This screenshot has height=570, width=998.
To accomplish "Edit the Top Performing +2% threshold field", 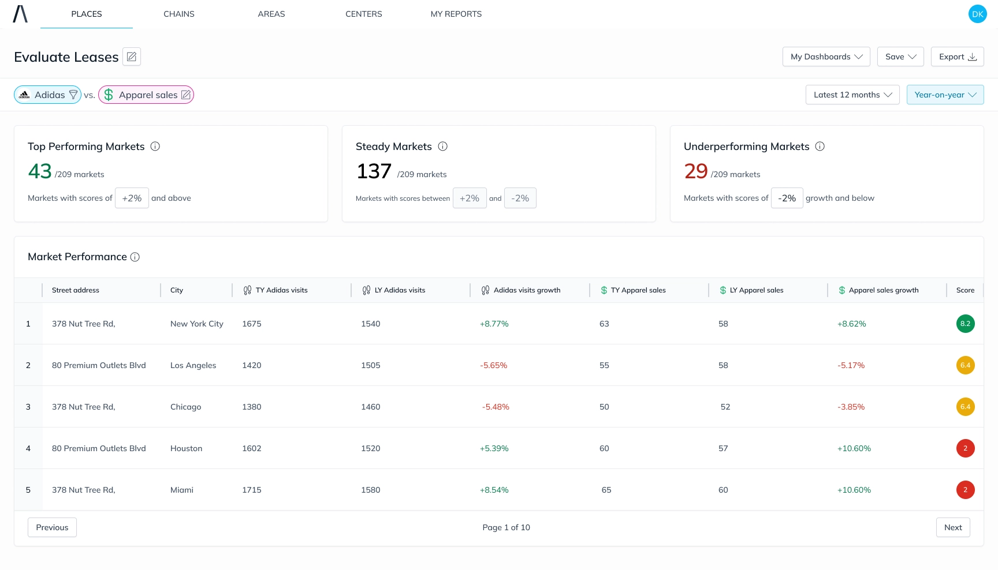I will pos(132,198).
